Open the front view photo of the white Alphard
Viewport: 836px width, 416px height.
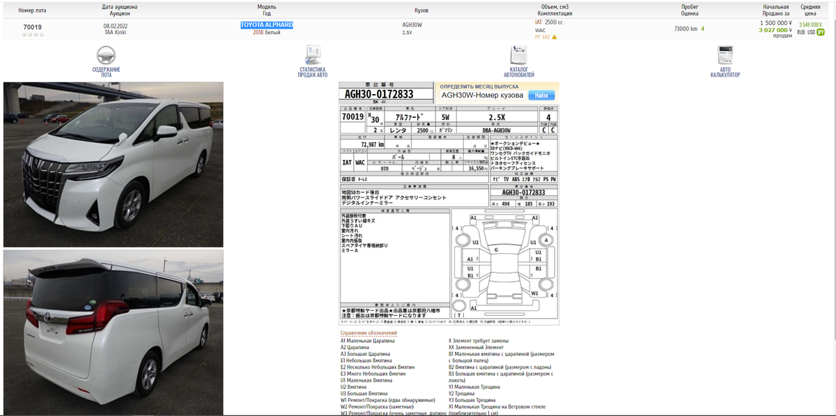coord(114,164)
